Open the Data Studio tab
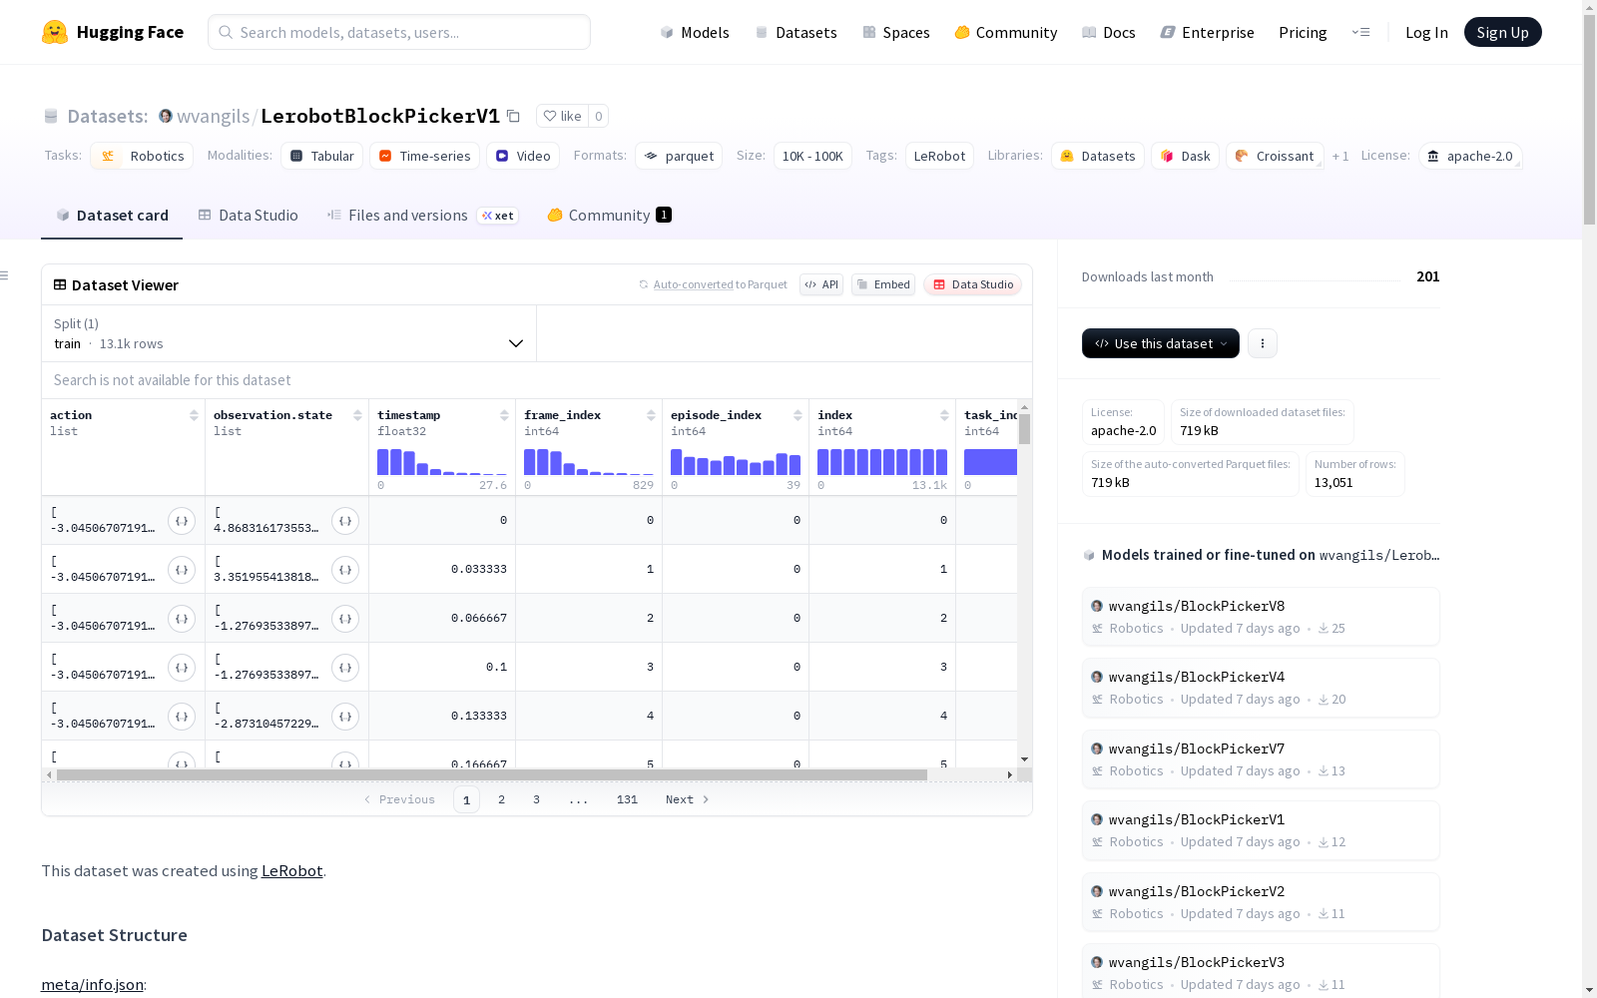1597x998 pixels. 249,216
